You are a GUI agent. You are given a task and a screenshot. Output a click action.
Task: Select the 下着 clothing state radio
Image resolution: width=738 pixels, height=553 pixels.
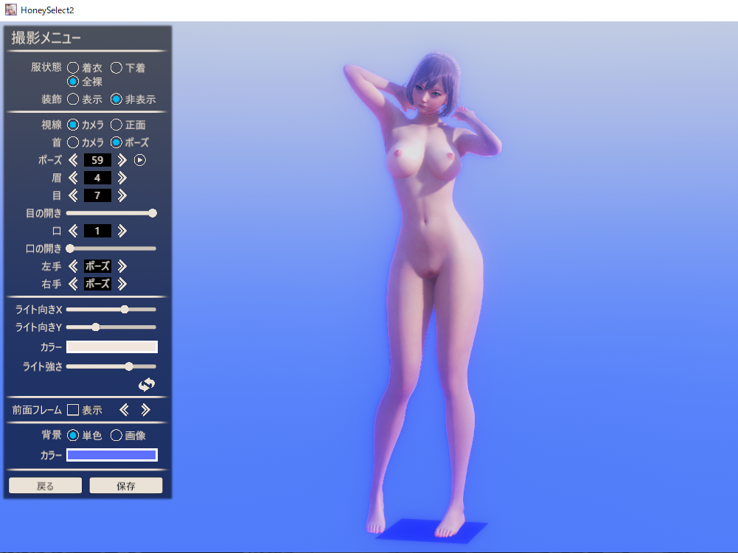116,68
